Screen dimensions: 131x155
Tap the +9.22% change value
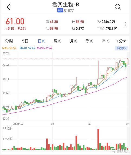21,29
